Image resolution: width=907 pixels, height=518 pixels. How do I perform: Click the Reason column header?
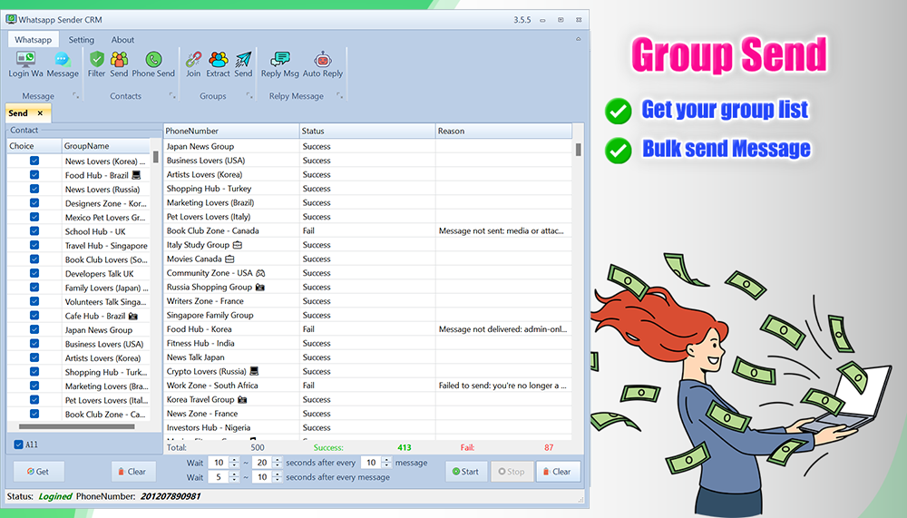click(503, 131)
